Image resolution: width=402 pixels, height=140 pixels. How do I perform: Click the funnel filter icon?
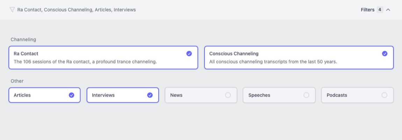[12, 10]
